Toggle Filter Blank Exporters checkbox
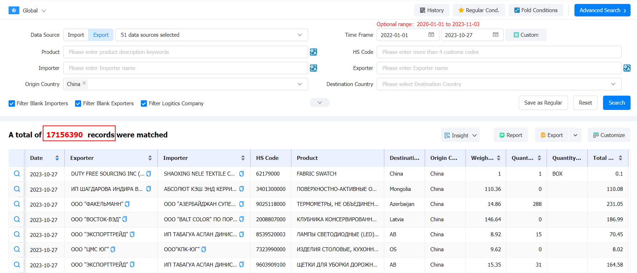The height and width of the screenshot is (273, 637). (78, 103)
